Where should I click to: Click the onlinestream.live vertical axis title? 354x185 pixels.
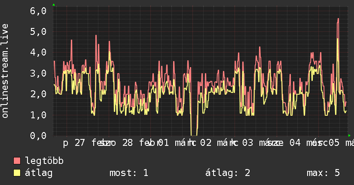tap(5, 71)
